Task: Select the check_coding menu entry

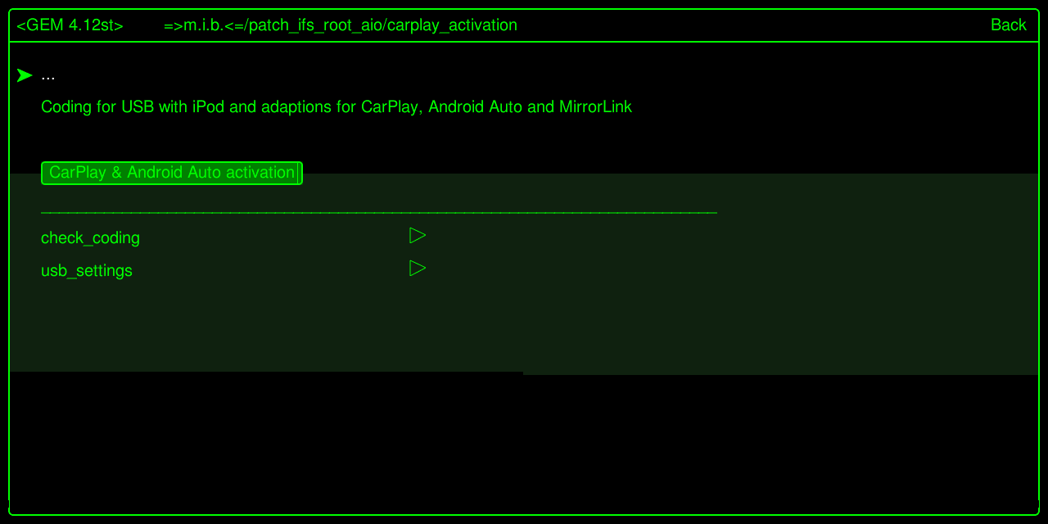Action: 90,238
